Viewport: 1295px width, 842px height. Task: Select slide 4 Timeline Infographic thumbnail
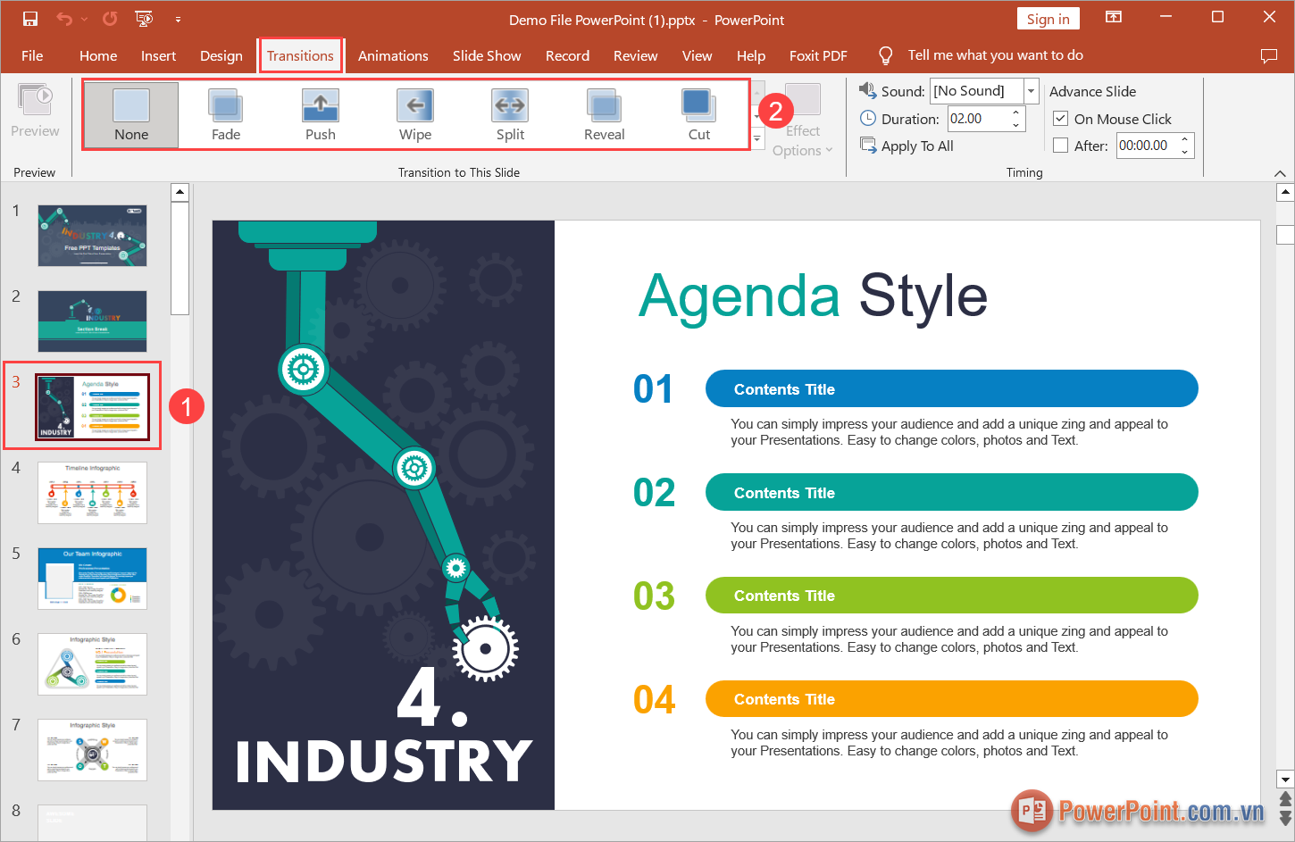(x=92, y=493)
